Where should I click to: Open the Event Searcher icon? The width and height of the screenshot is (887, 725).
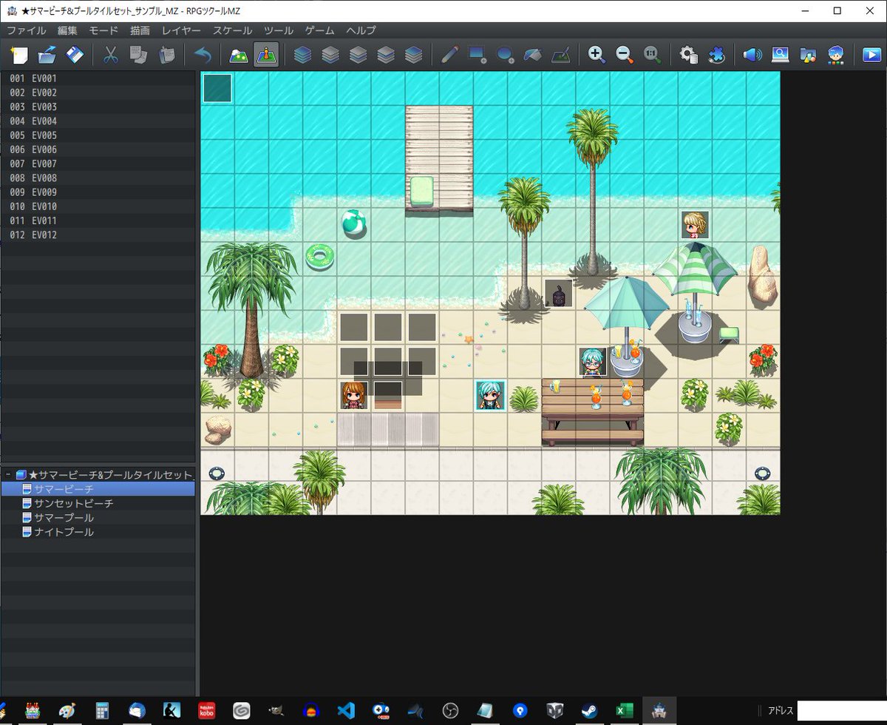pos(781,55)
